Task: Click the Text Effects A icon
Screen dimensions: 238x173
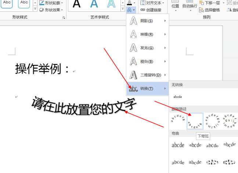Action: pos(129,10)
